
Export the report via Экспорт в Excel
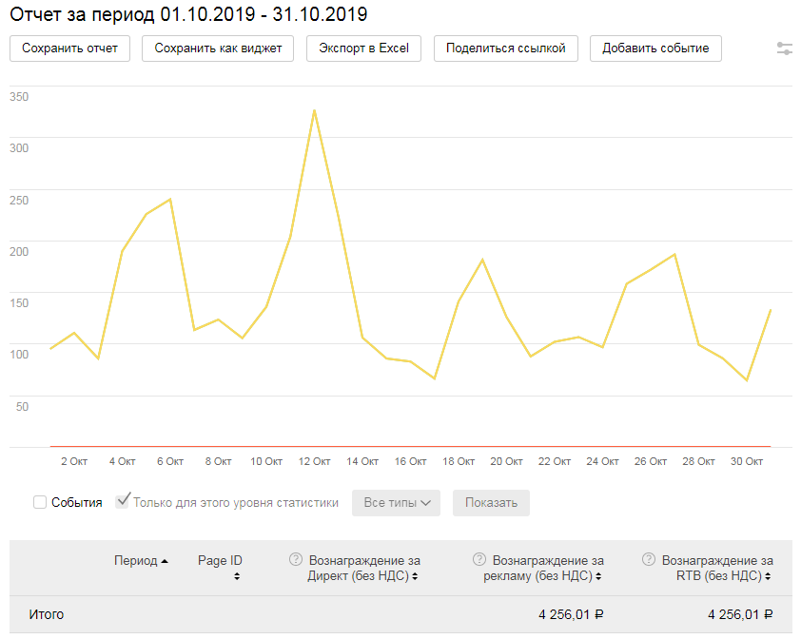363,48
